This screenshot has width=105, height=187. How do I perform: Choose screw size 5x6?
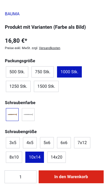click(47, 143)
